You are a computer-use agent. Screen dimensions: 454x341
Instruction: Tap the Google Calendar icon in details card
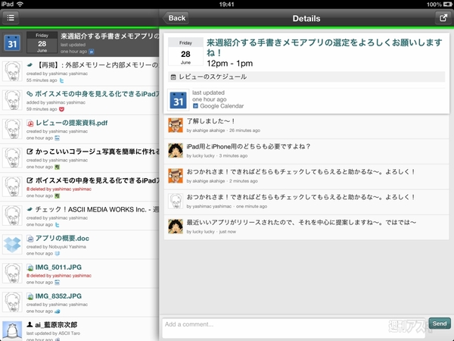179,99
